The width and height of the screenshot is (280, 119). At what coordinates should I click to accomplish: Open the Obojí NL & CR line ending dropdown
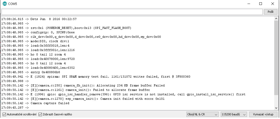click(202, 115)
